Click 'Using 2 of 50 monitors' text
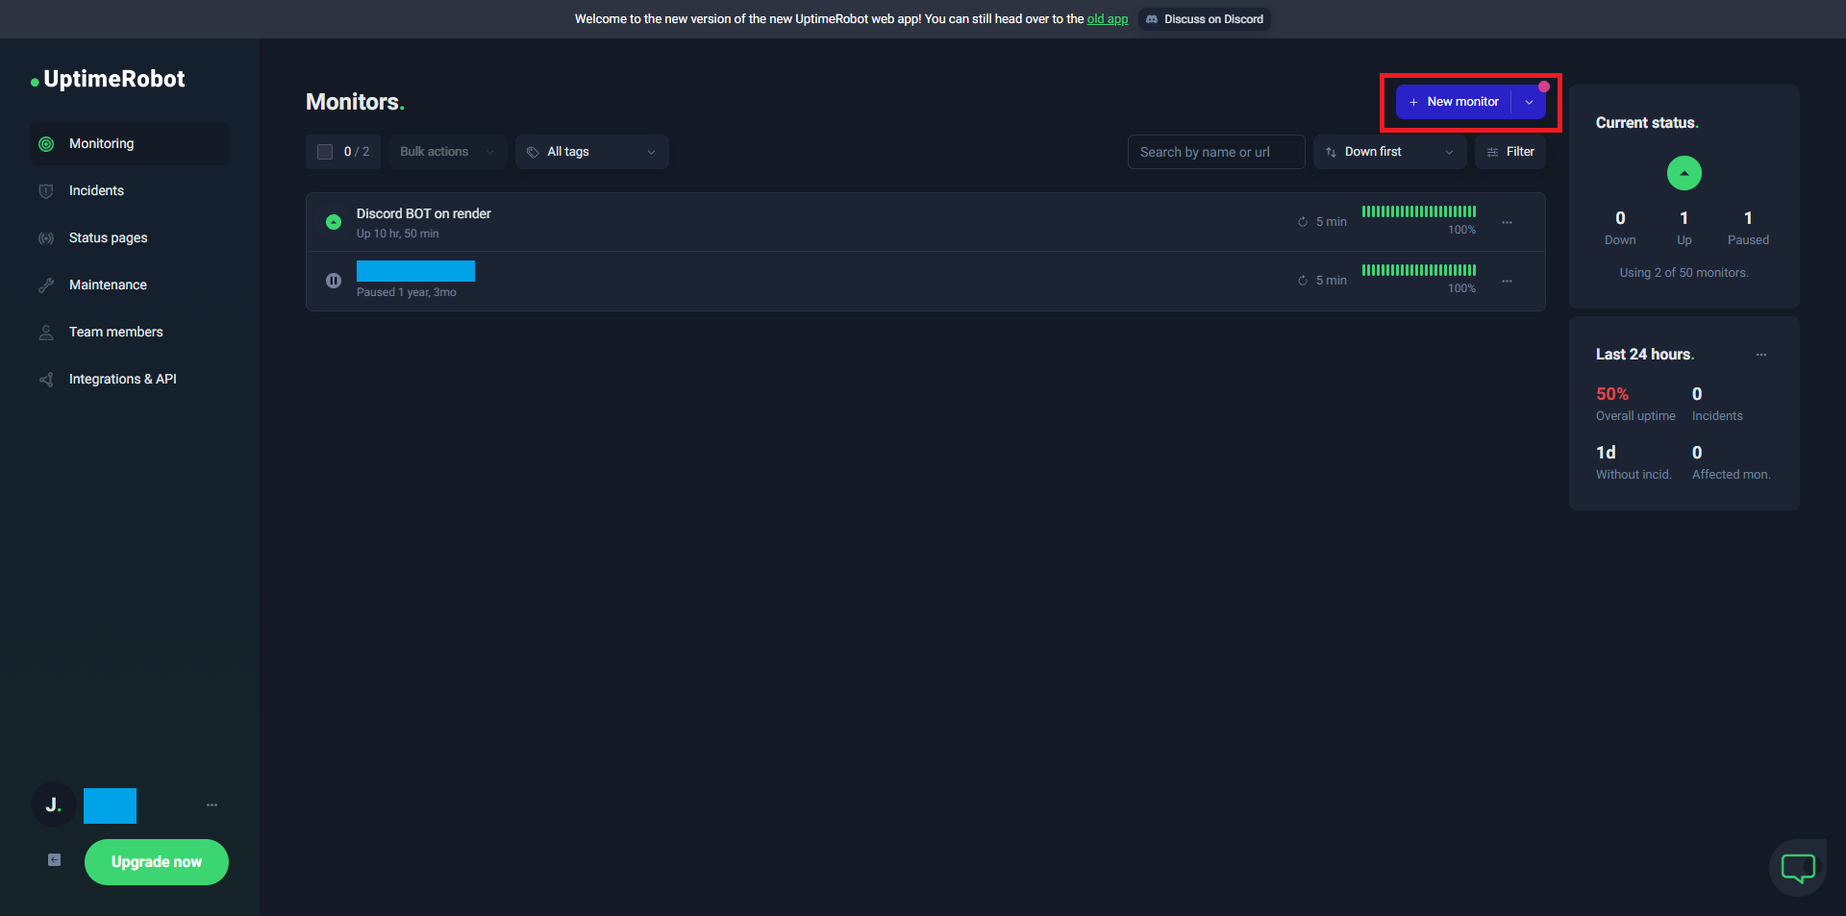The height and width of the screenshot is (916, 1846). point(1684,273)
